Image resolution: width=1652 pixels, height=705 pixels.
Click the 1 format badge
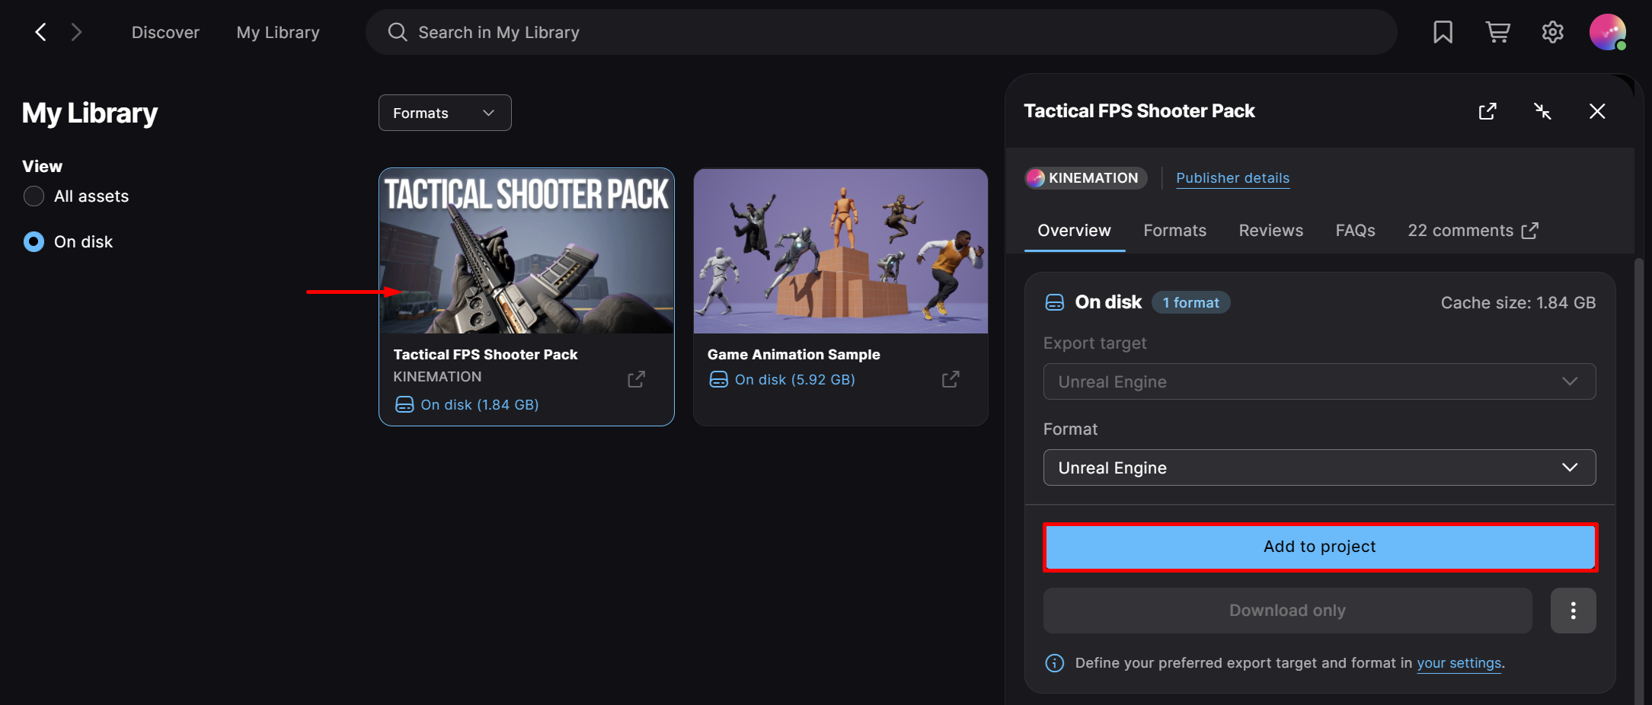tap(1190, 303)
